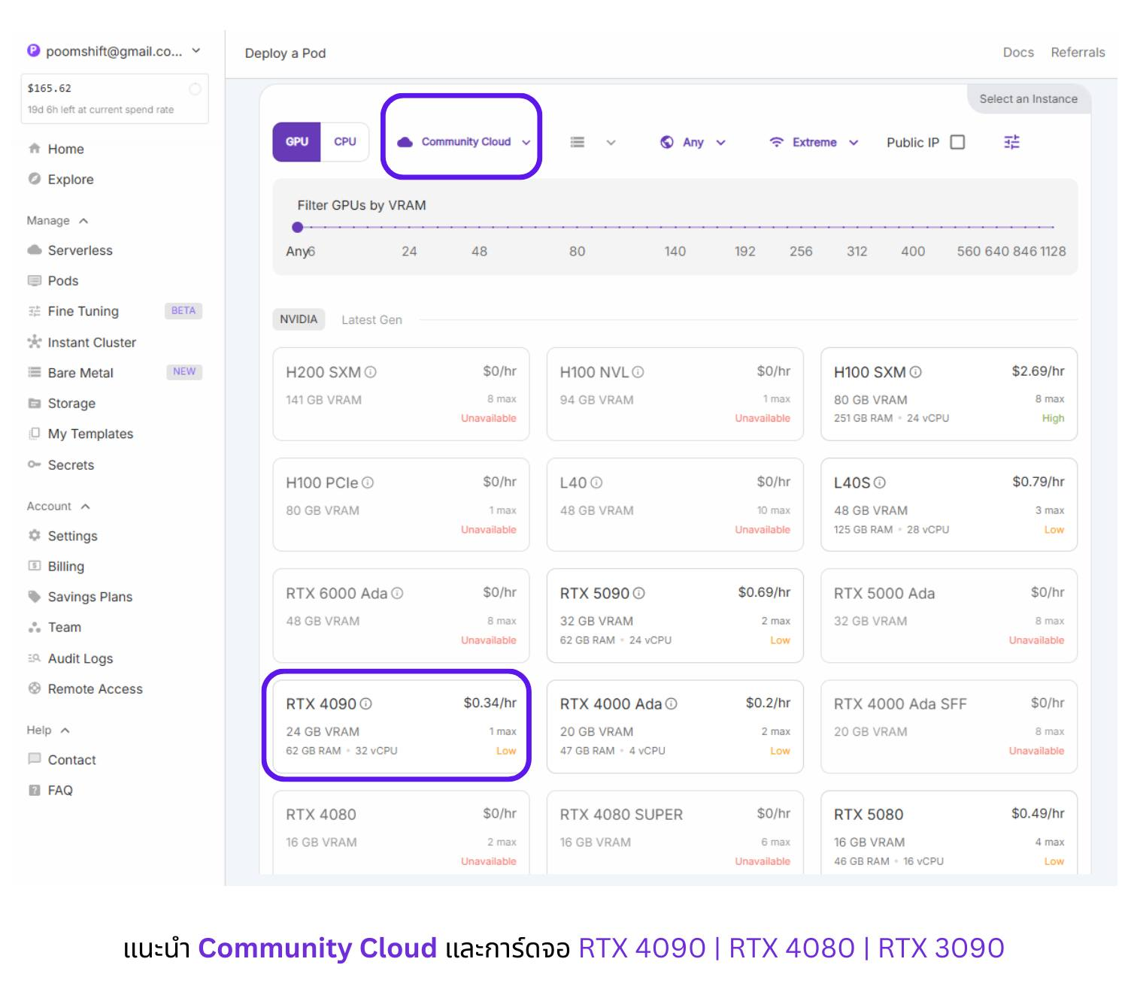The image size is (1128, 983).
Task: Click info icon next to H200 SXM
Action: point(370,372)
